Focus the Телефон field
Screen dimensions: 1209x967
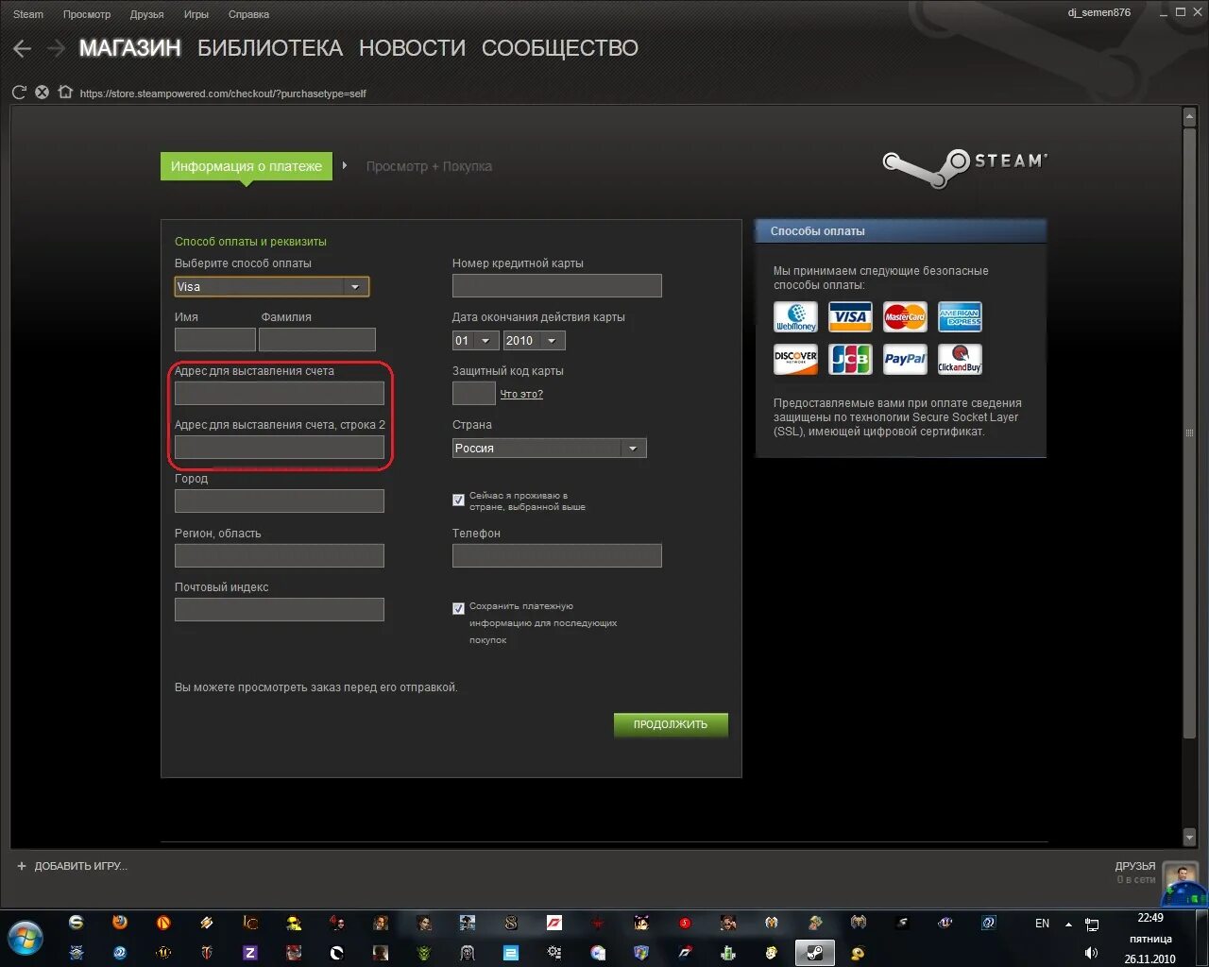[x=557, y=555]
